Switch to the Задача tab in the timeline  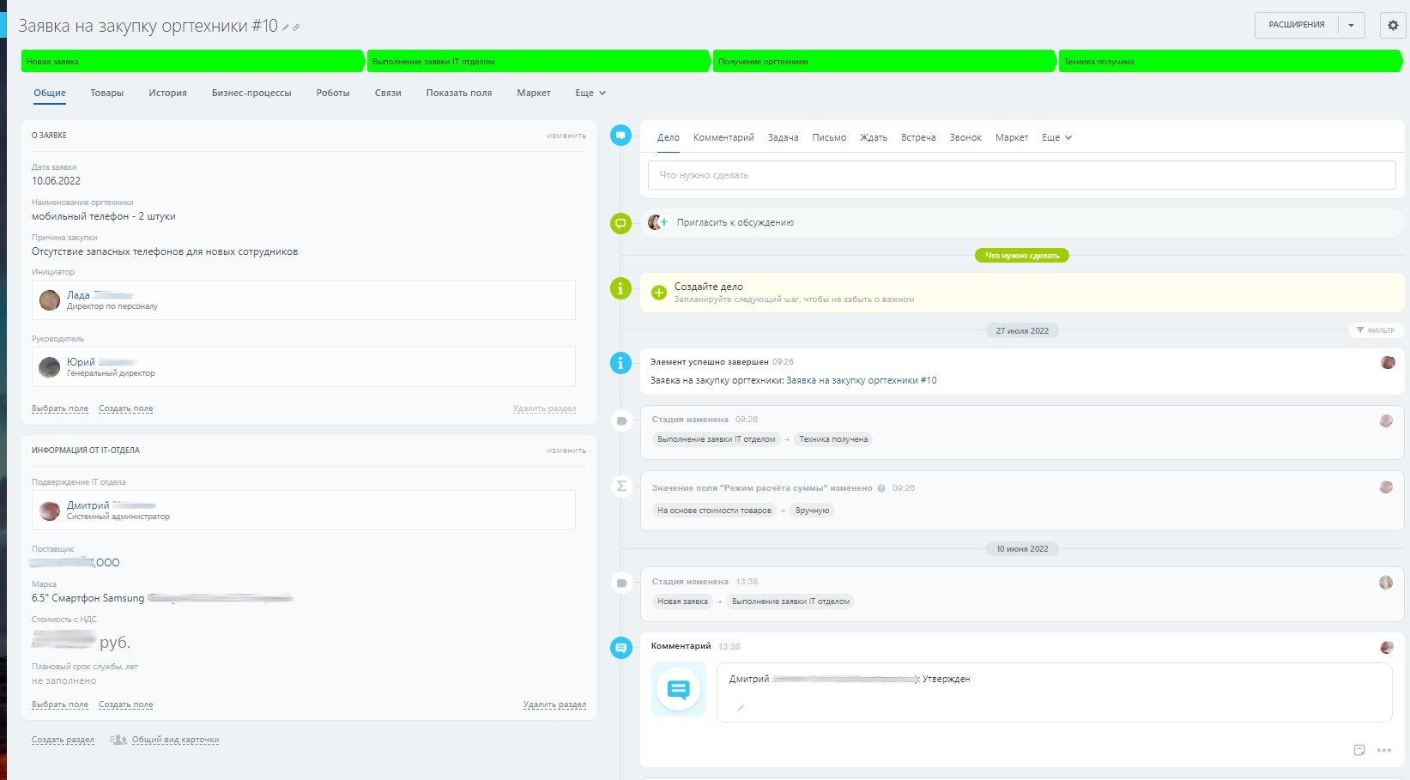tap(783, 137)
